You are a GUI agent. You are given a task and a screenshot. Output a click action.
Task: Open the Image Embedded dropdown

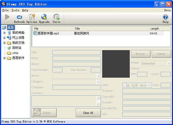[x=169, y=64]
